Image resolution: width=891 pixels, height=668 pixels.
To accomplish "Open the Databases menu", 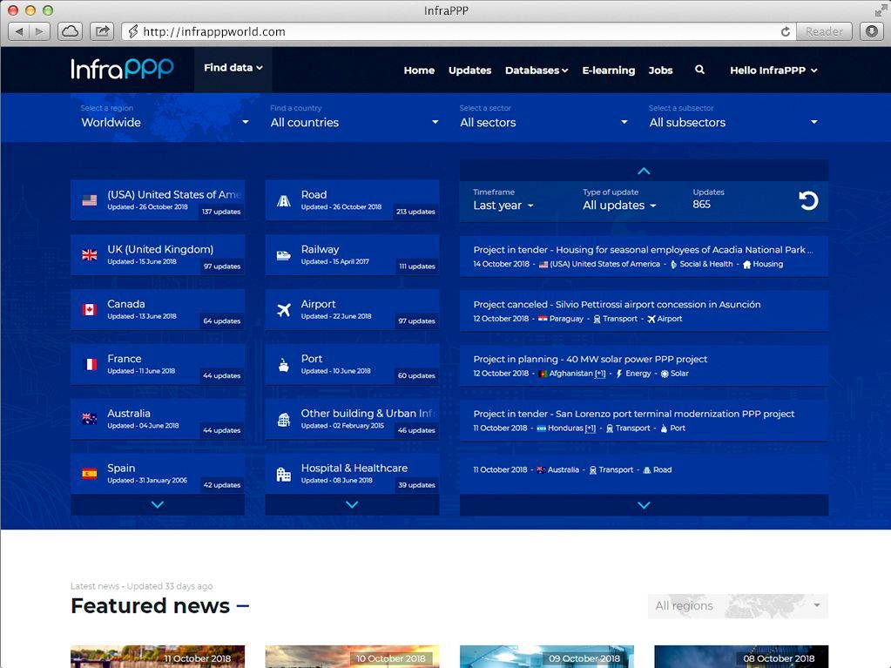I will pyautogui.click(x=536, y=71).
